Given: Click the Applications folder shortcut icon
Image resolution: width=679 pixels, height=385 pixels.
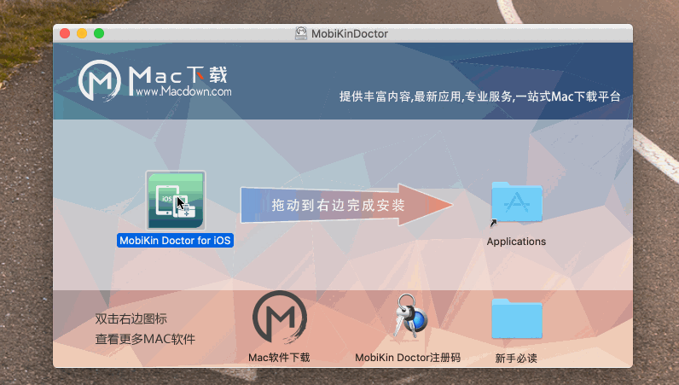Looking at the screenshot, I should [516, 203].
